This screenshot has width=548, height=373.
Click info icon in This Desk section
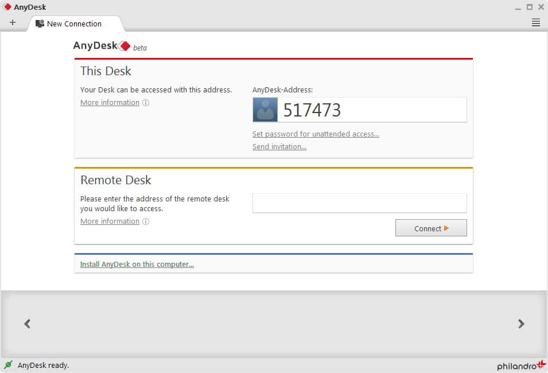click(x=146, y=103)
